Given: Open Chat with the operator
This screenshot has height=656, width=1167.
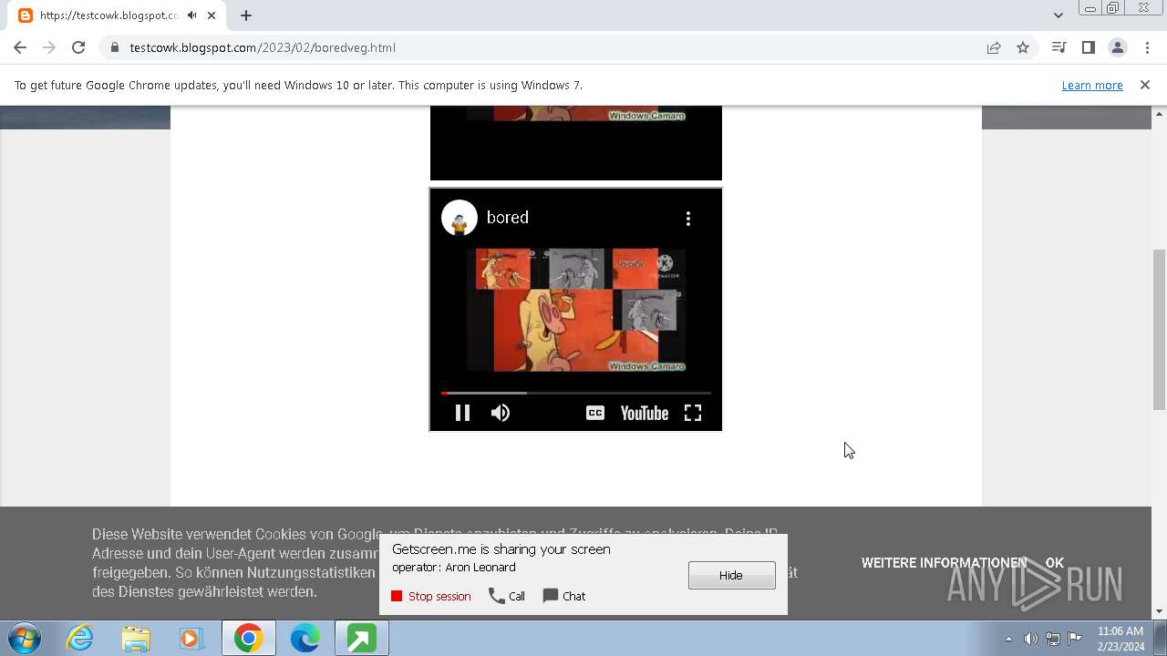Looking at the screenshot, I should point(564,596).
